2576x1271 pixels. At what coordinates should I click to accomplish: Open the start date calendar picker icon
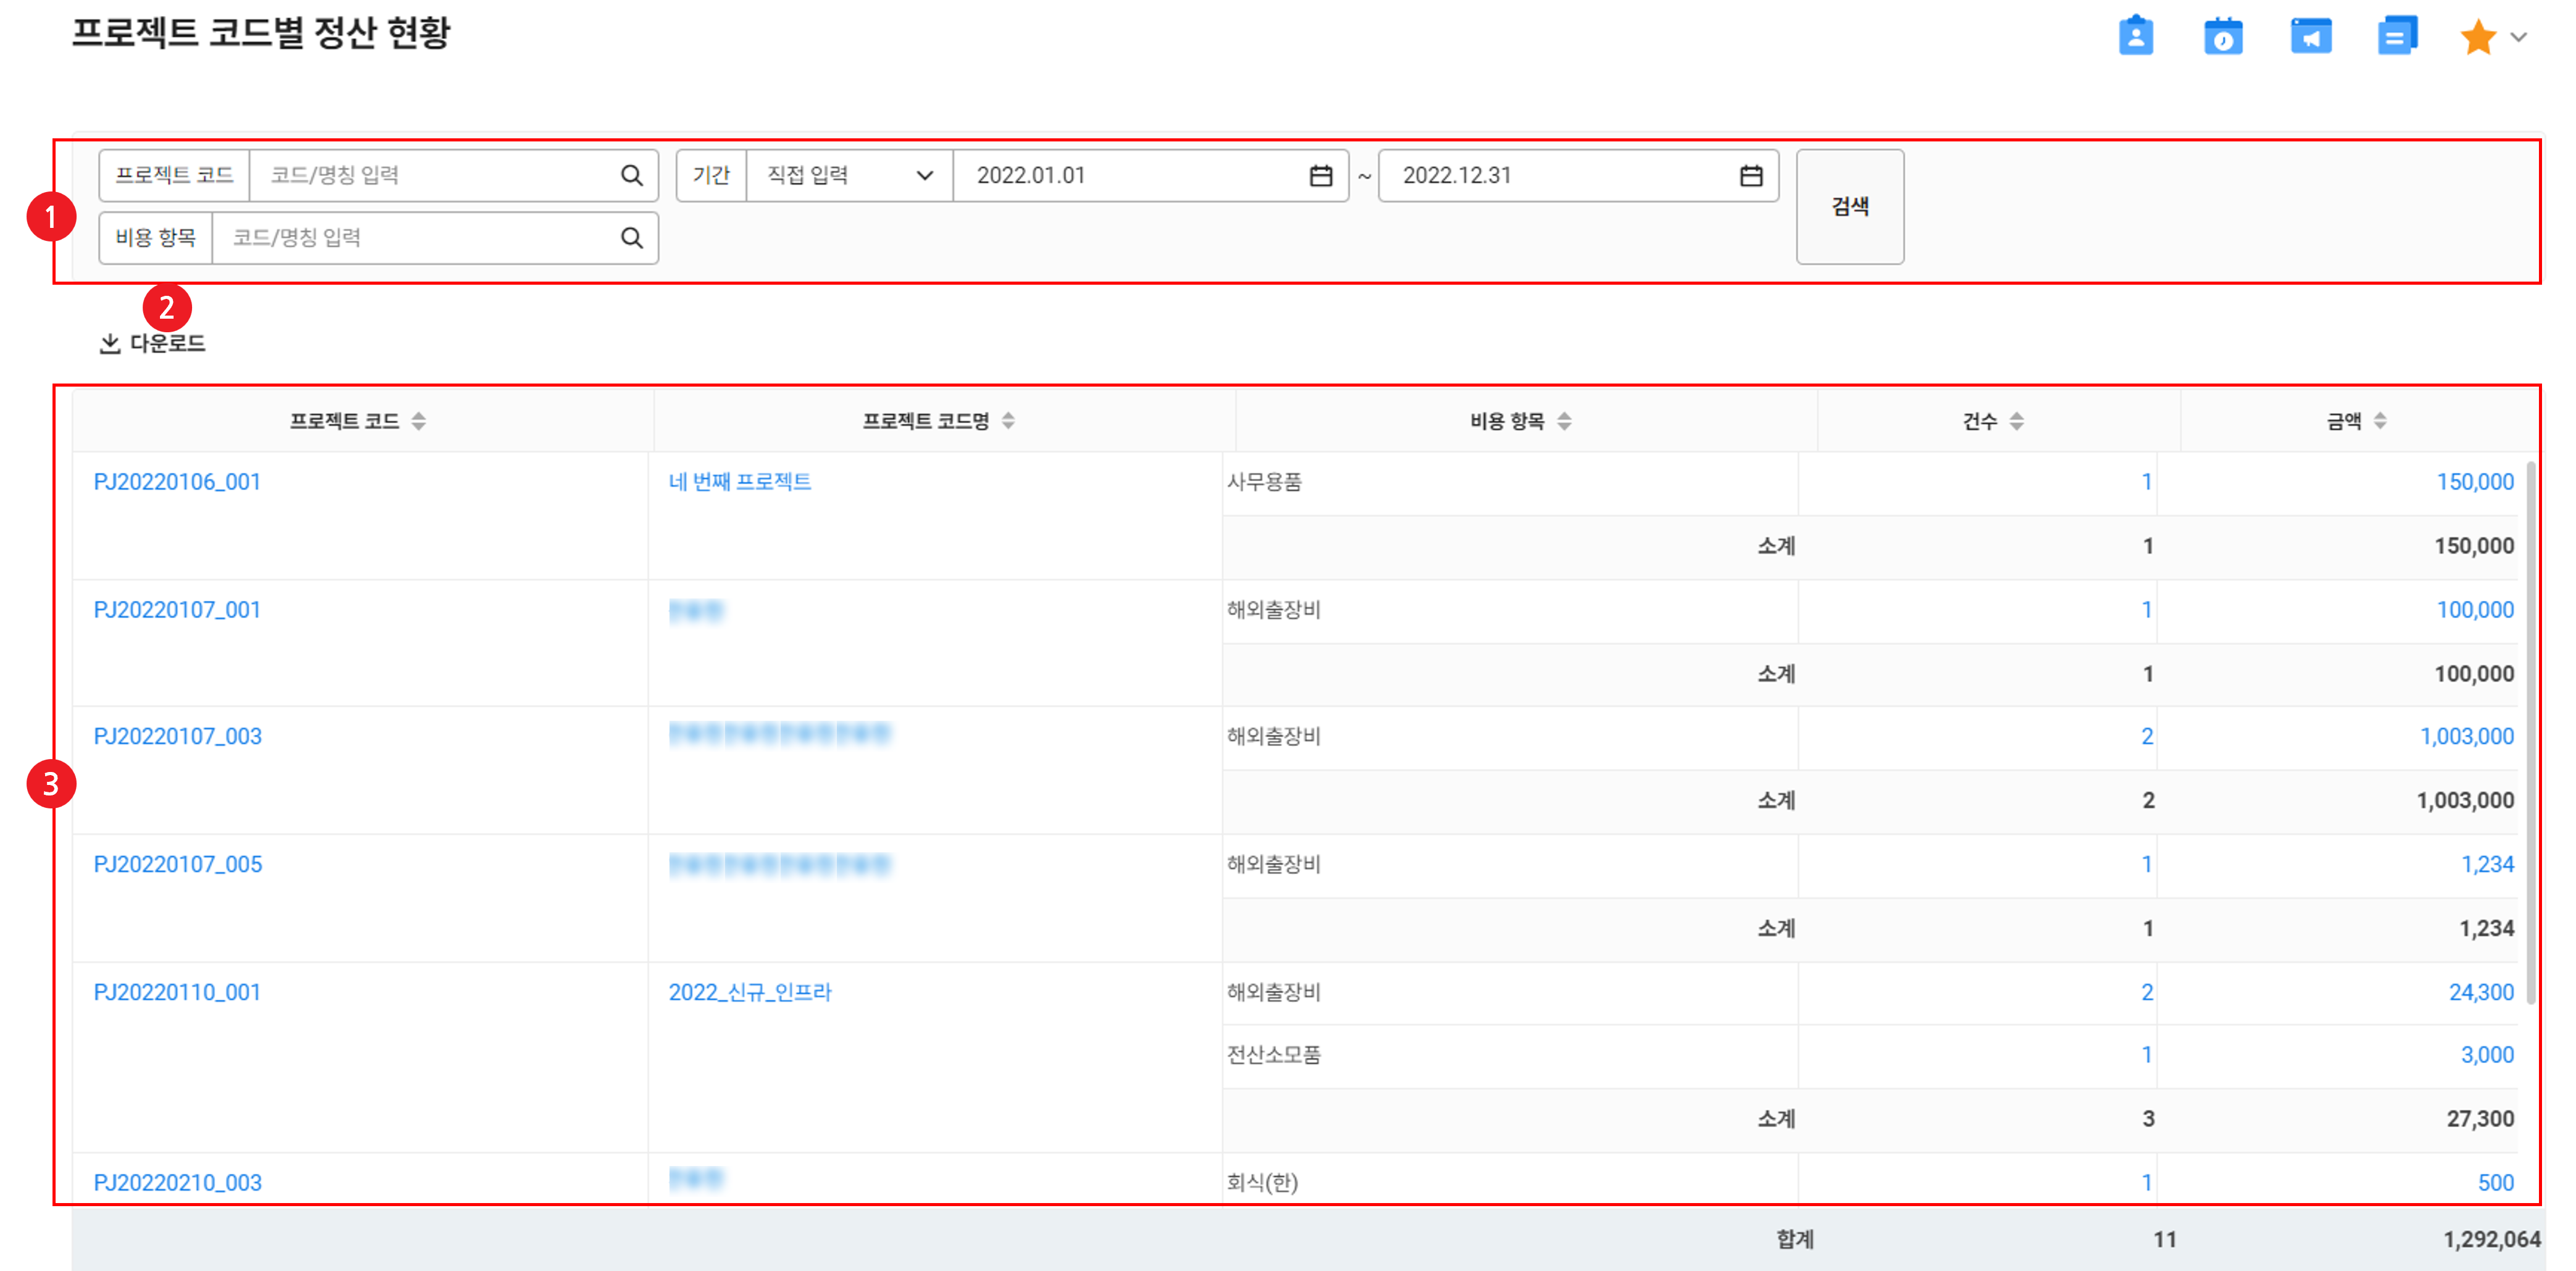point(1320,176)
